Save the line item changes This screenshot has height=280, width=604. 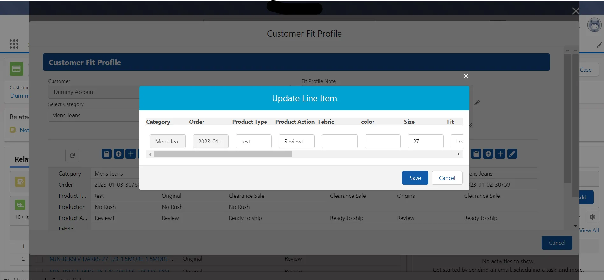[x=415, y=178]
